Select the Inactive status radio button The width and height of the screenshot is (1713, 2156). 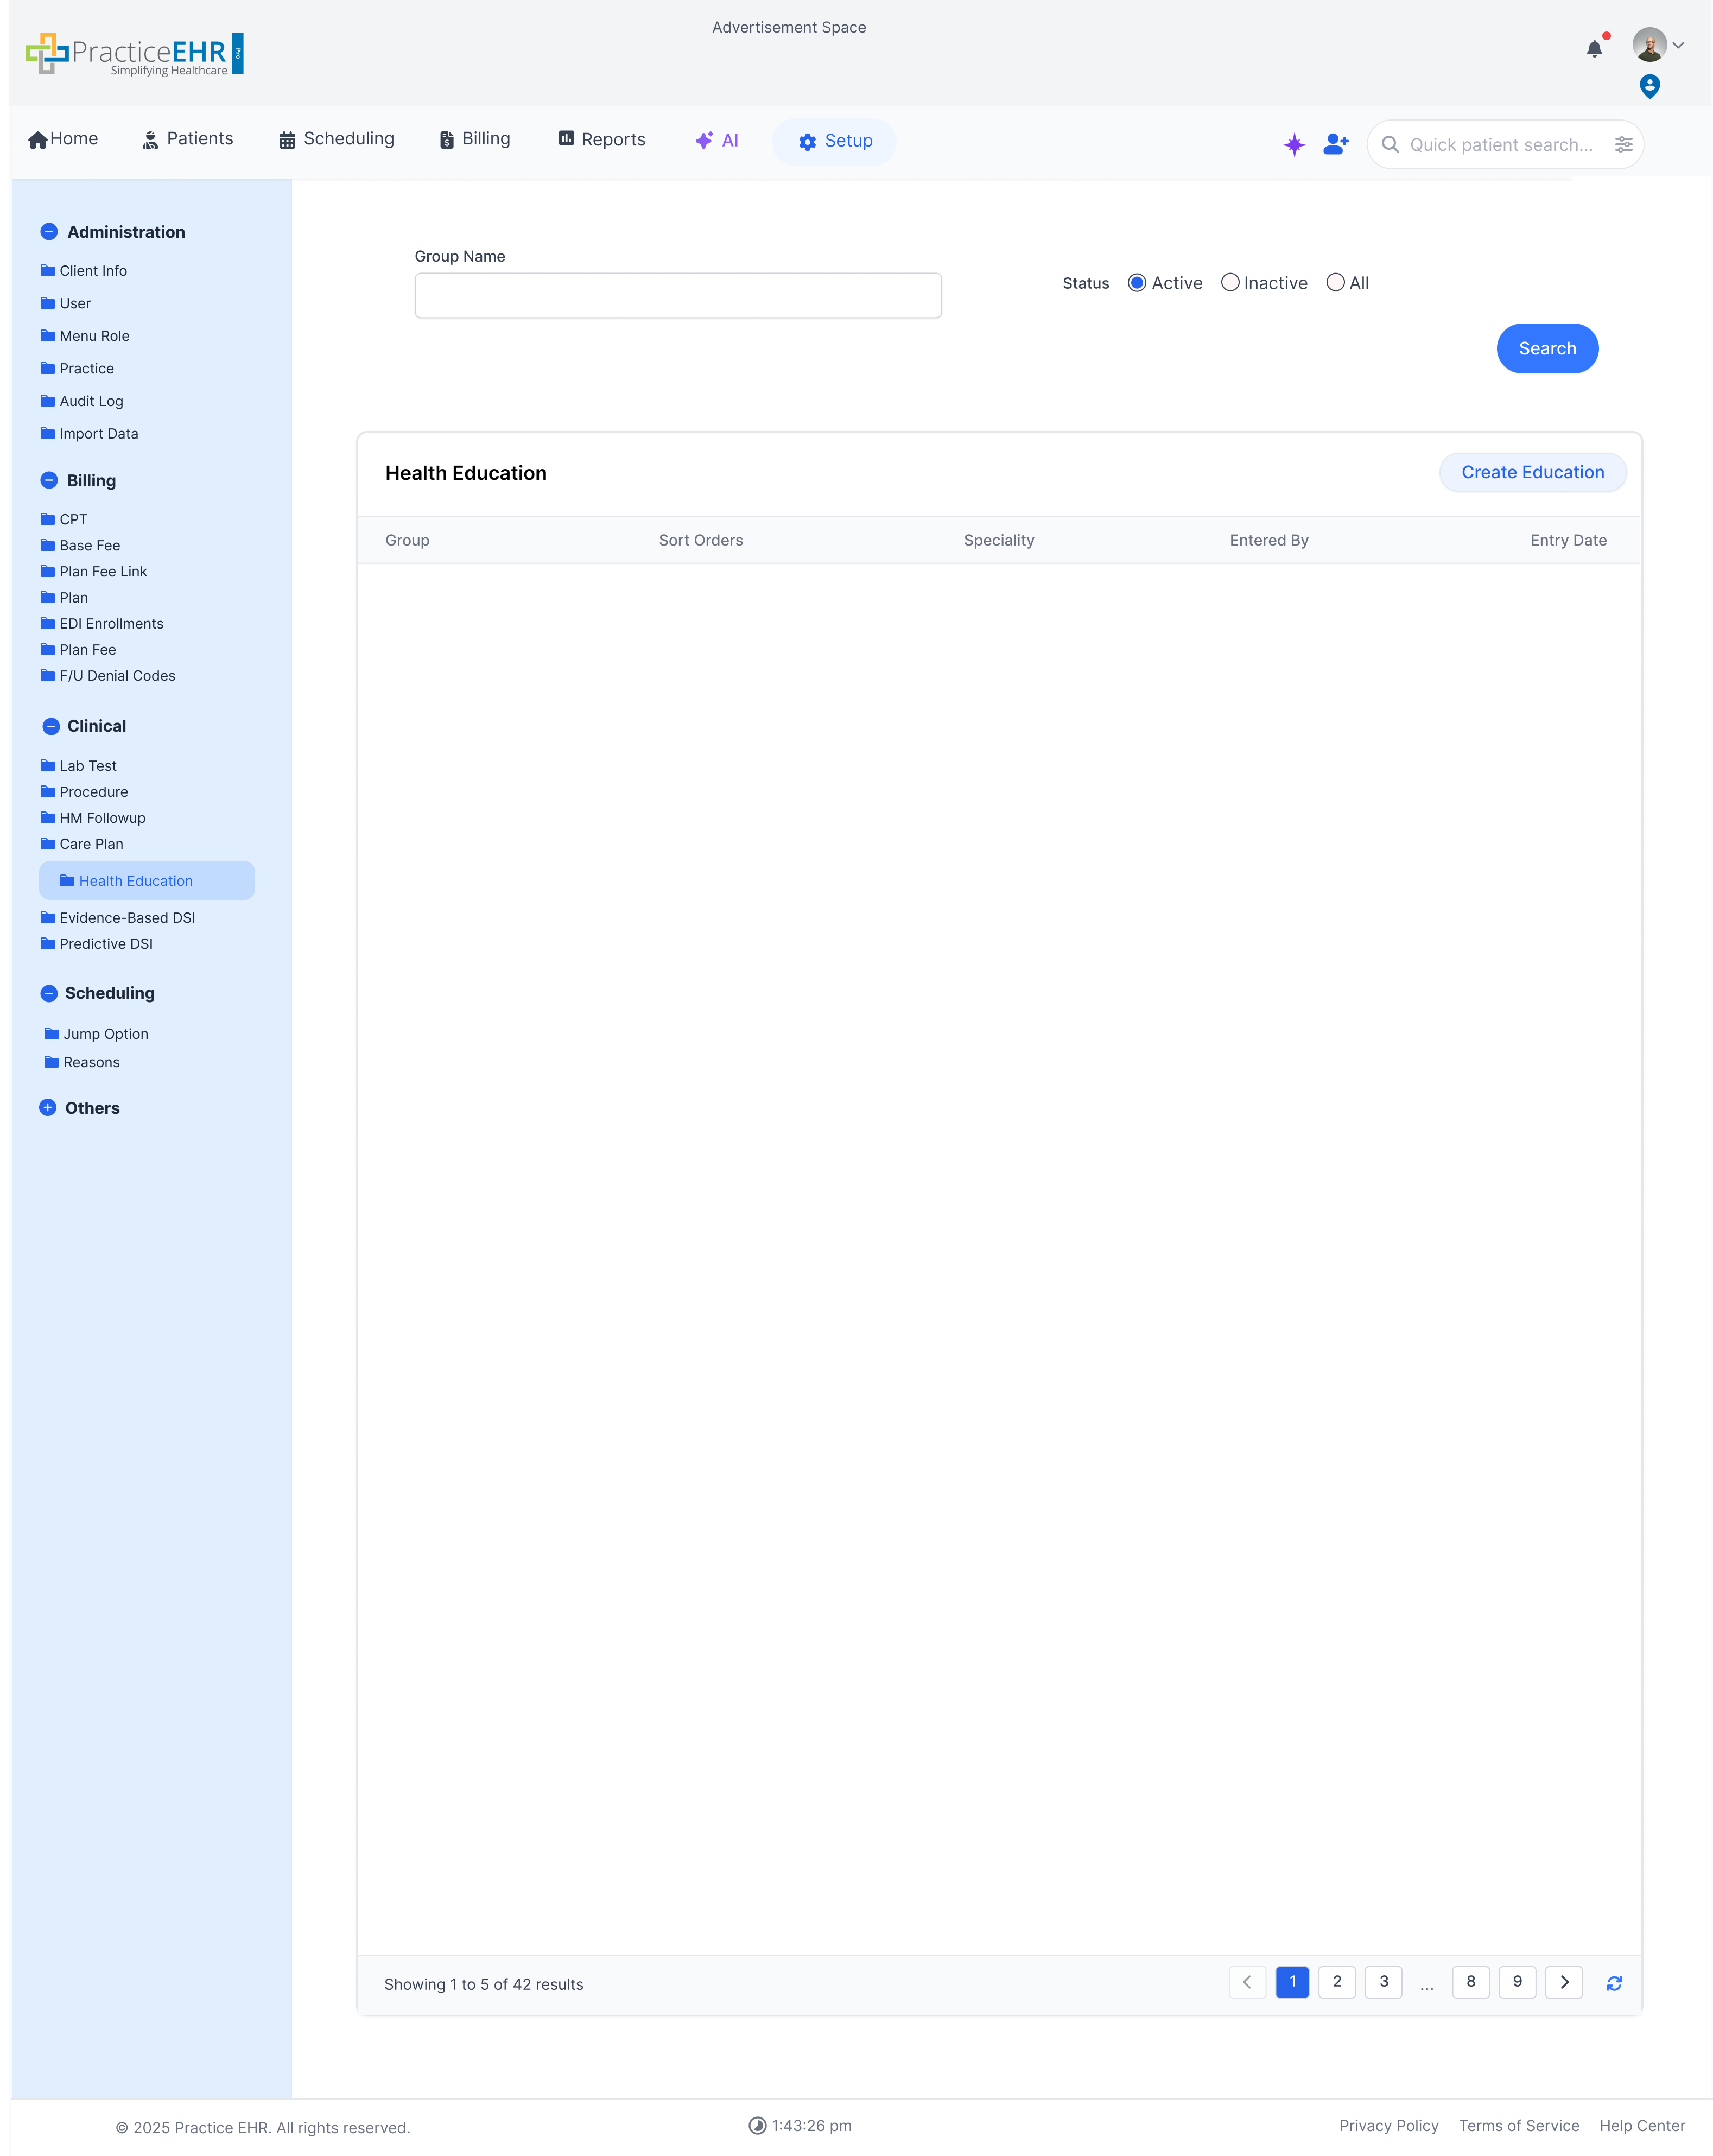(x=1230, y=282)
